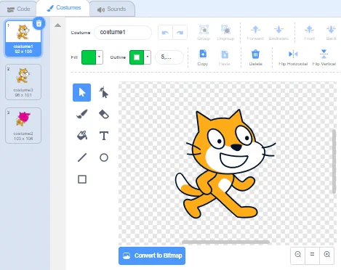Click the Redo arrow button
This screenshot has height=270, width=341.
pyautogui.click(x=180, y=32)
